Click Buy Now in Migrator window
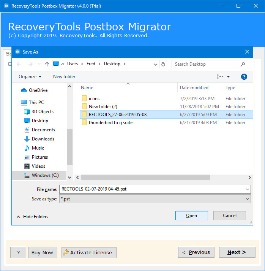Viewport: 265px width, 271px height. (x=43, y=252)
